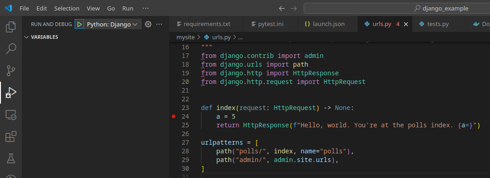The height and width of the screenshot is (178, 490).
Task: Open the Explorer view in activity bar
Action: point(11,27)
